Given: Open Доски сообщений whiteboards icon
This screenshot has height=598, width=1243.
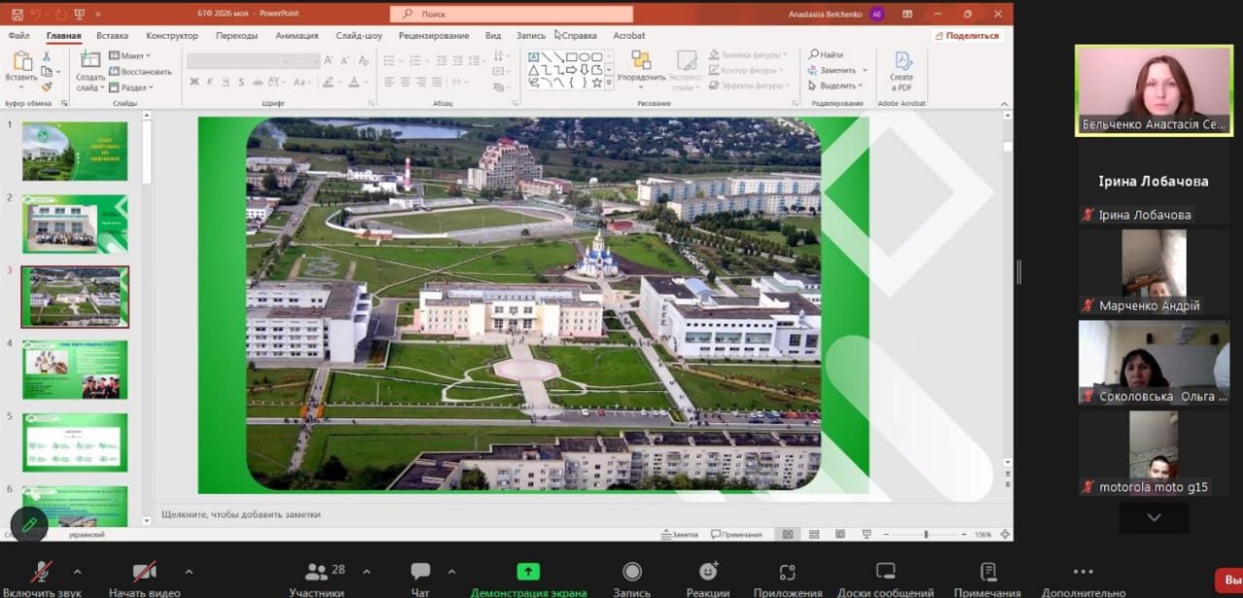Looking at the screenshot, I should [885, 572].
